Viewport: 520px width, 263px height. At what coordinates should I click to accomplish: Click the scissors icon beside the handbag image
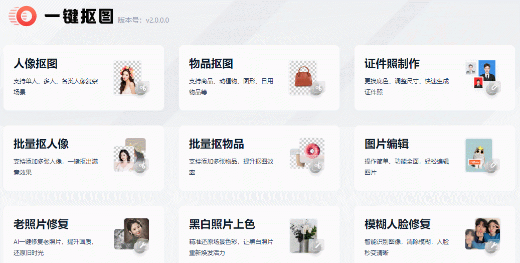(318, 88)
